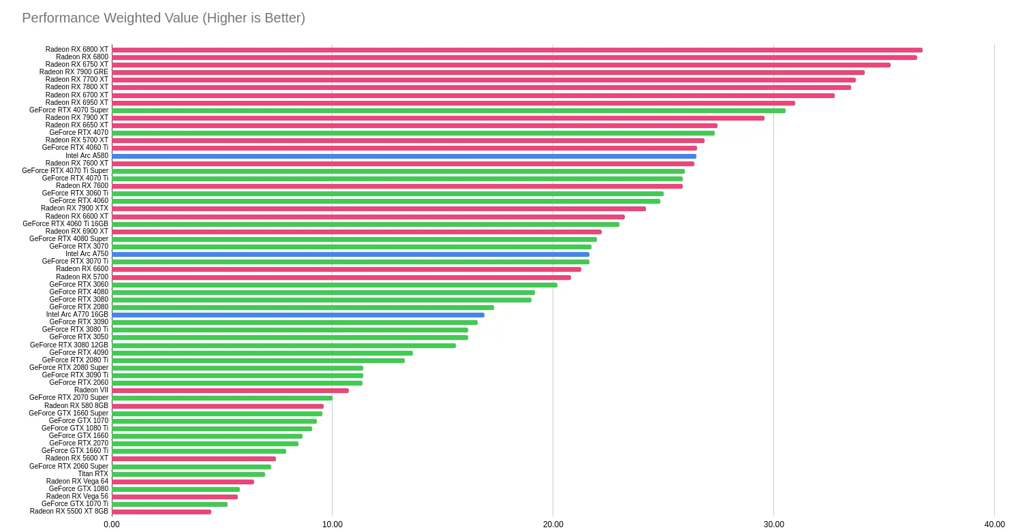Select the 30.00 x-axis label
Image resolution: width=1016 pixels, height=532 pixels.
[x=773, y=525]
